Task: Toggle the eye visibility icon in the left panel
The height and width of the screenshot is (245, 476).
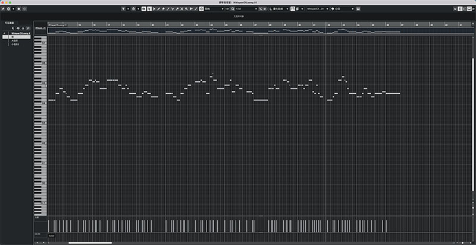Action: point(18,28)
